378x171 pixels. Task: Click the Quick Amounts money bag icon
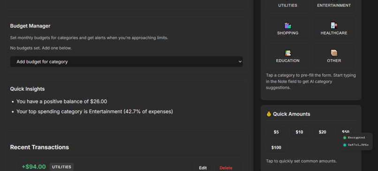pyautogui.click(x=269, y=114)
